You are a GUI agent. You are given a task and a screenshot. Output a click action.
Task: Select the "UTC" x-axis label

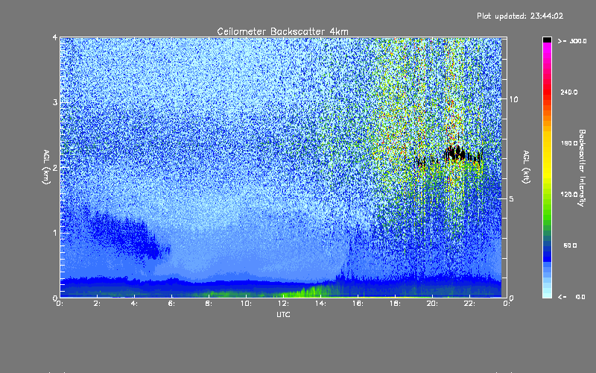[283, 314]
